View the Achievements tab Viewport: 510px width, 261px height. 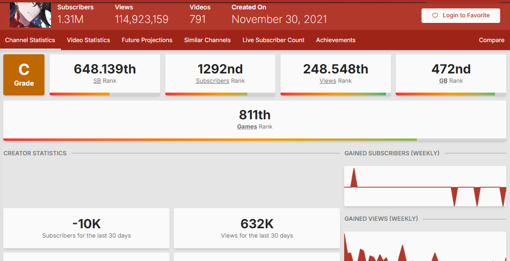coord(336,40)
